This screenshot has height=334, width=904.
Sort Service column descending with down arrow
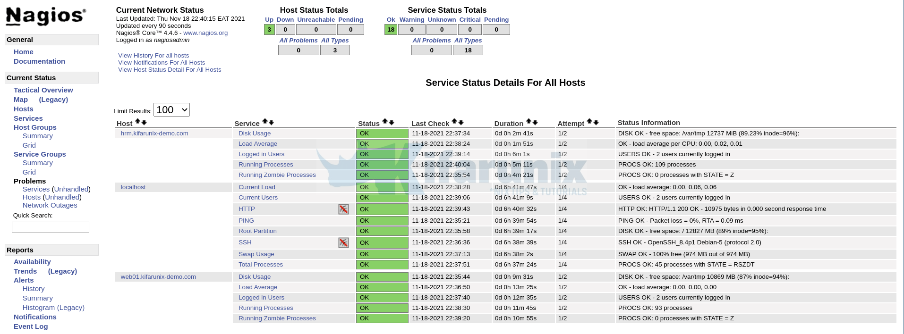272,122
